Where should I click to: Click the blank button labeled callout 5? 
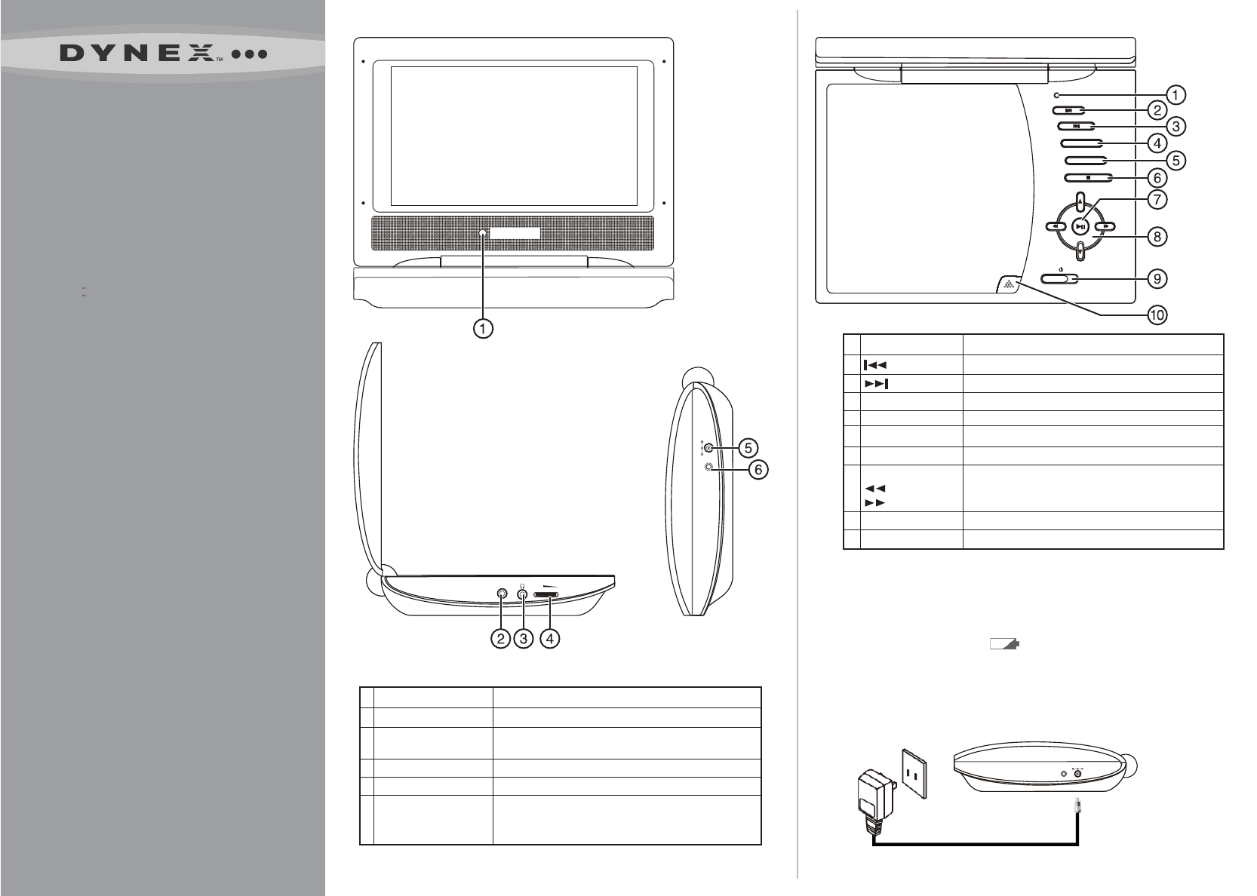click(1085, 160)
